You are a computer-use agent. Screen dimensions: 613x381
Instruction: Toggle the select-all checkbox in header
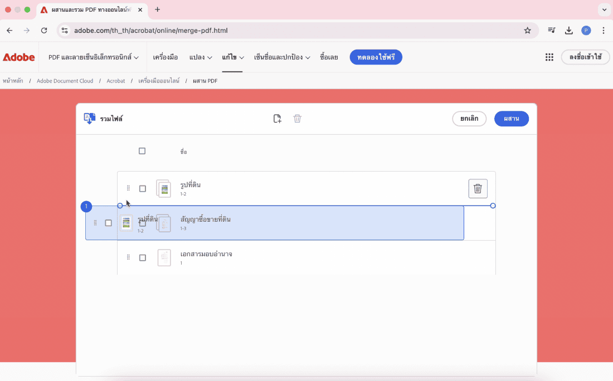(x=142, y=151)
